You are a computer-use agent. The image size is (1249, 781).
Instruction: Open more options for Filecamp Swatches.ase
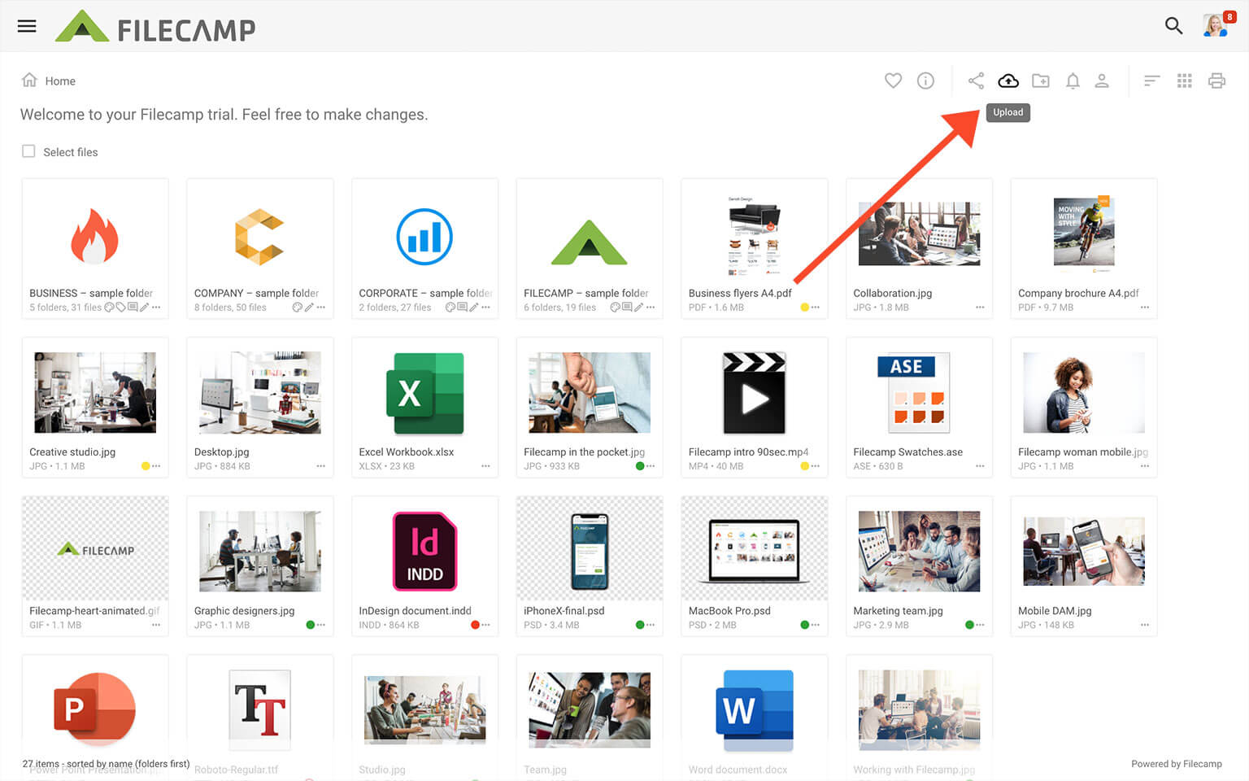click(980, 466)
